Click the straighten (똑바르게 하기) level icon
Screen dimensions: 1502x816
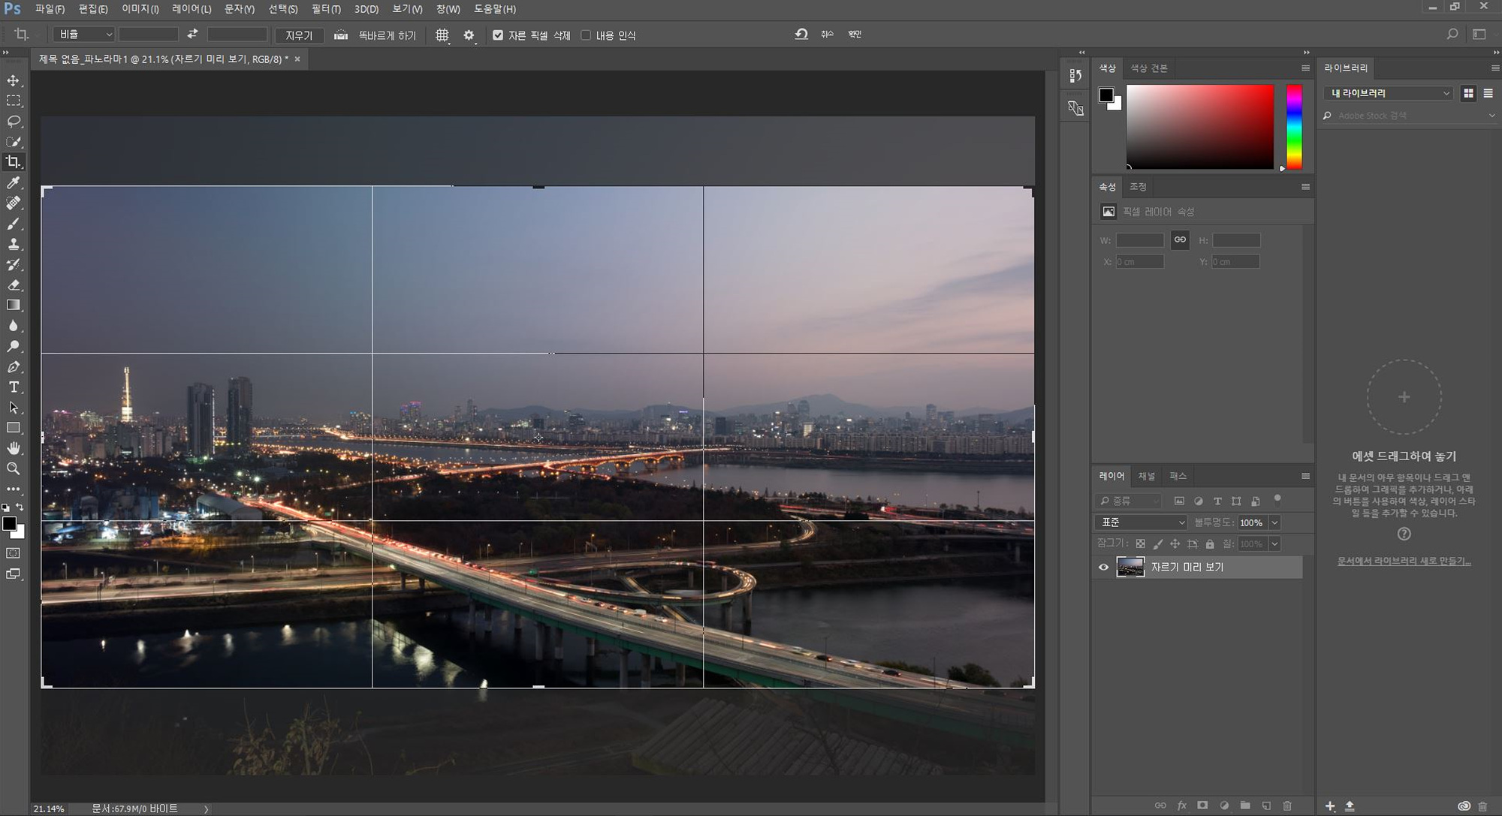point(341,35)
